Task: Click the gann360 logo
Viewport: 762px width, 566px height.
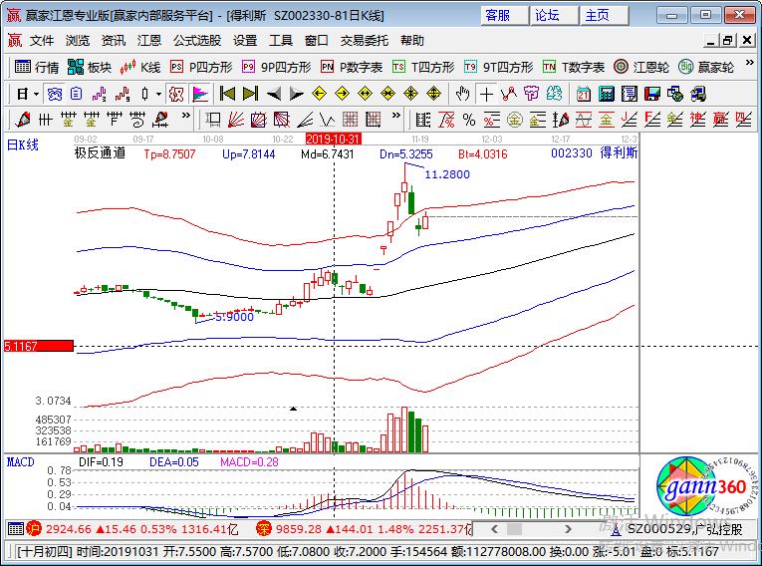Action: pos(705,486)
